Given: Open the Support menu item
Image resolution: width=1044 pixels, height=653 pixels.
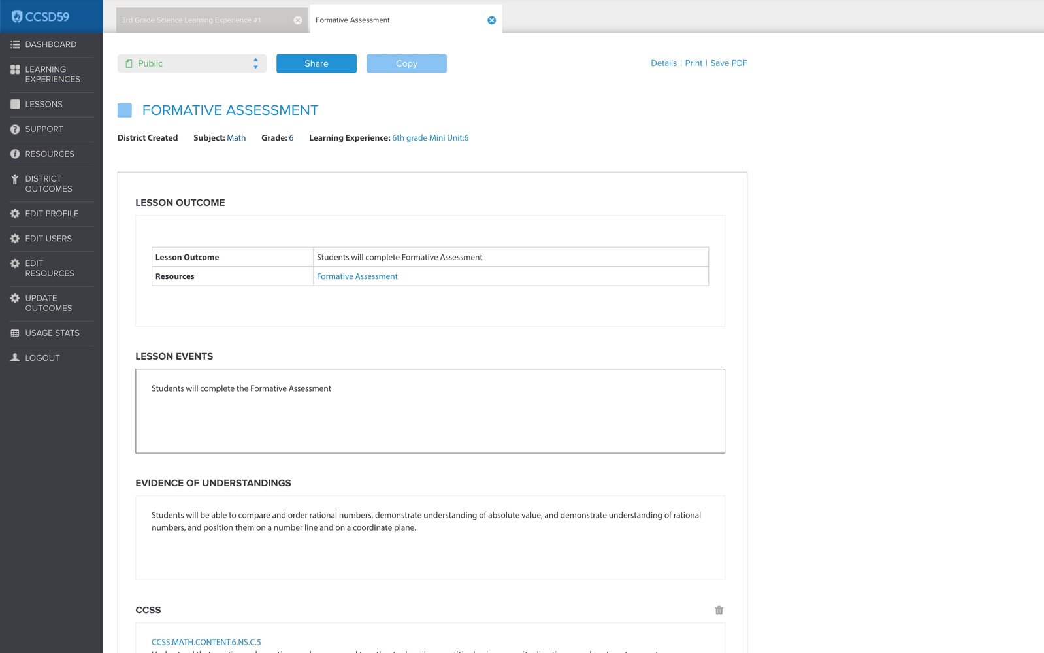Looking at the screenshot, I should click(x=44, y=129).
